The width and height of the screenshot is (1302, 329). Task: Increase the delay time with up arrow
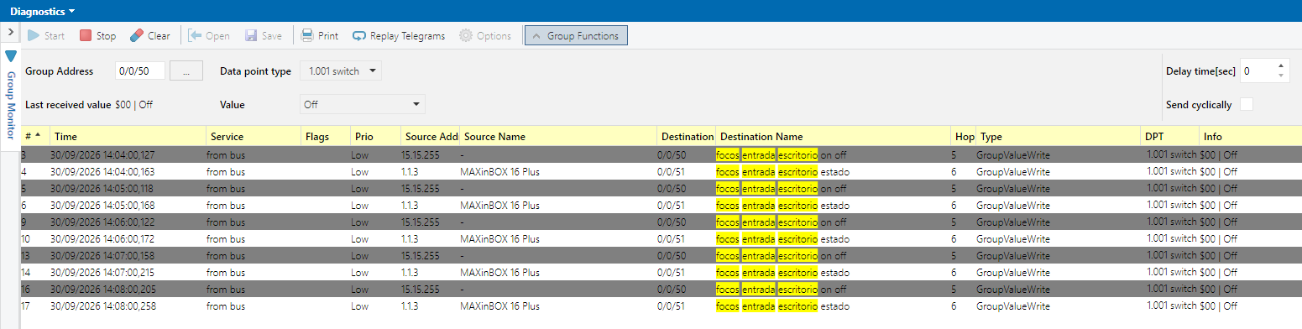pyautogui.click(x=1281, y=66)
